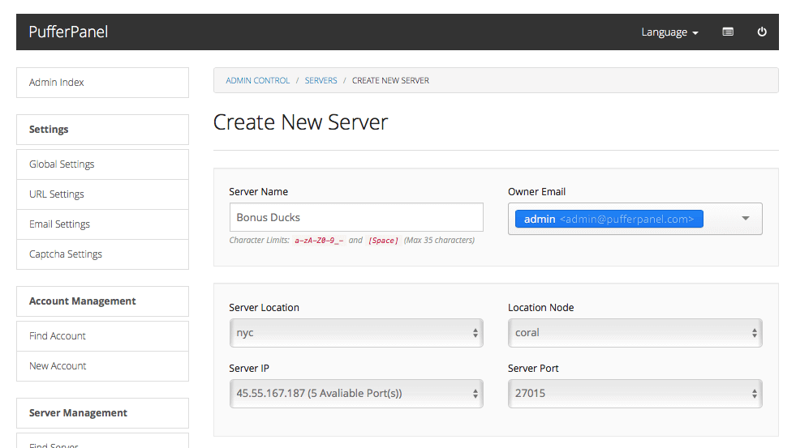Open Admin Index in sidebar
The height and width of the screenshot is (448, 796).
click(102, 83)
